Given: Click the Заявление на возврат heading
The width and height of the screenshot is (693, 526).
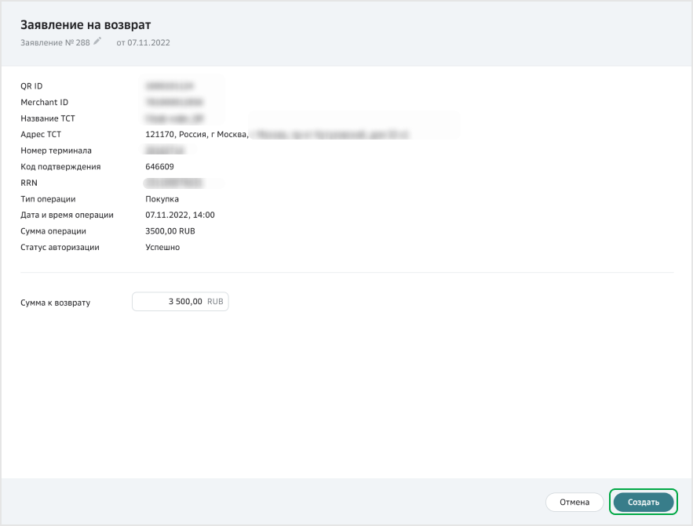Looking at the screenshot, I should tap(86, 25).
